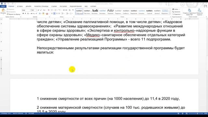This screenshot has width=208, height=117.
Task: Click the word count in status bar
Action: pyautogui.click(x=18, y=113)
